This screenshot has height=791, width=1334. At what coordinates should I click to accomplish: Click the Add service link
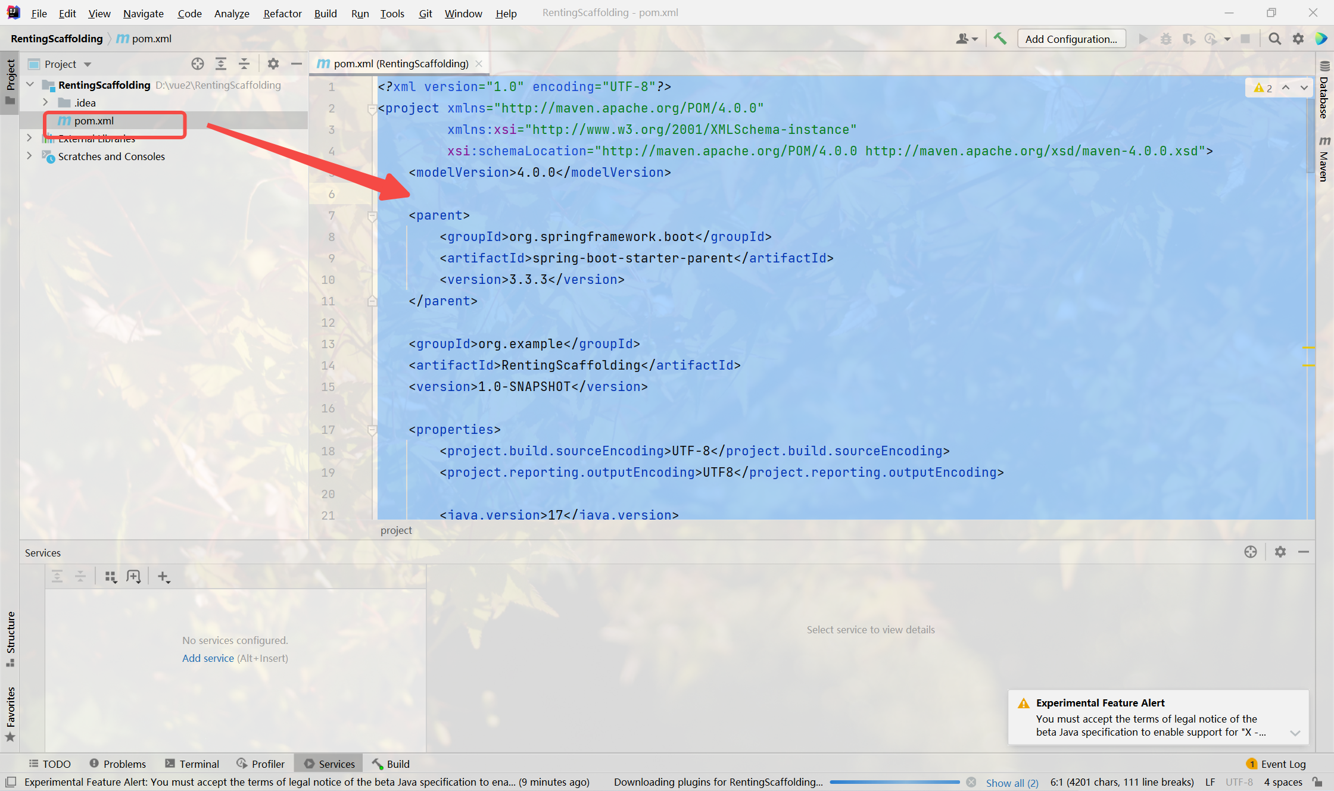click(x=208, y=658)
